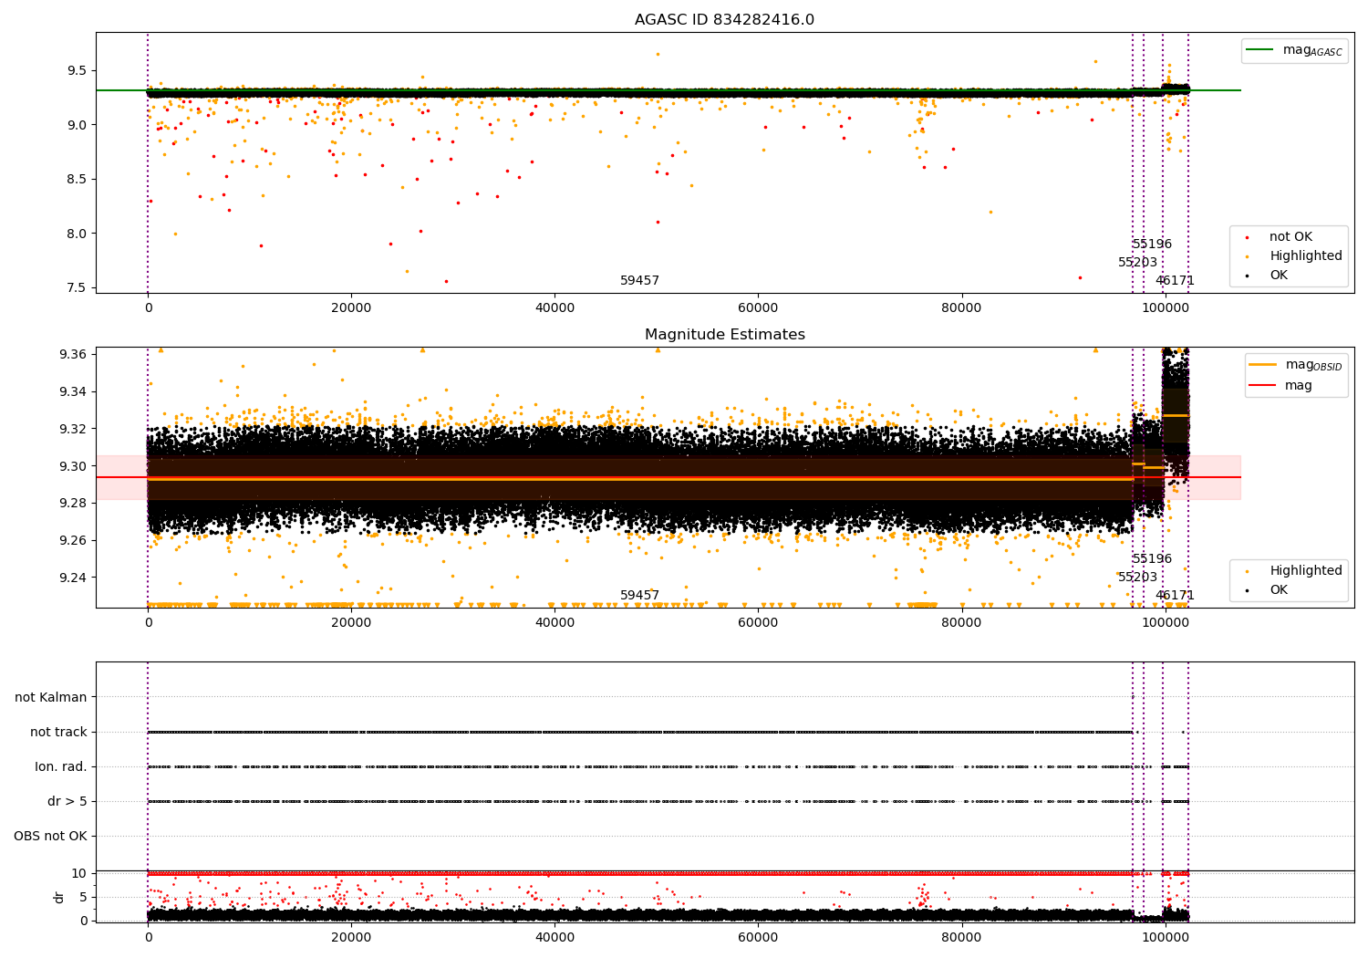Screen dimensions: 1368x958
Task: Click the '20000' x tick under Magnitude Estimates plot
Action: pos(351,622)
